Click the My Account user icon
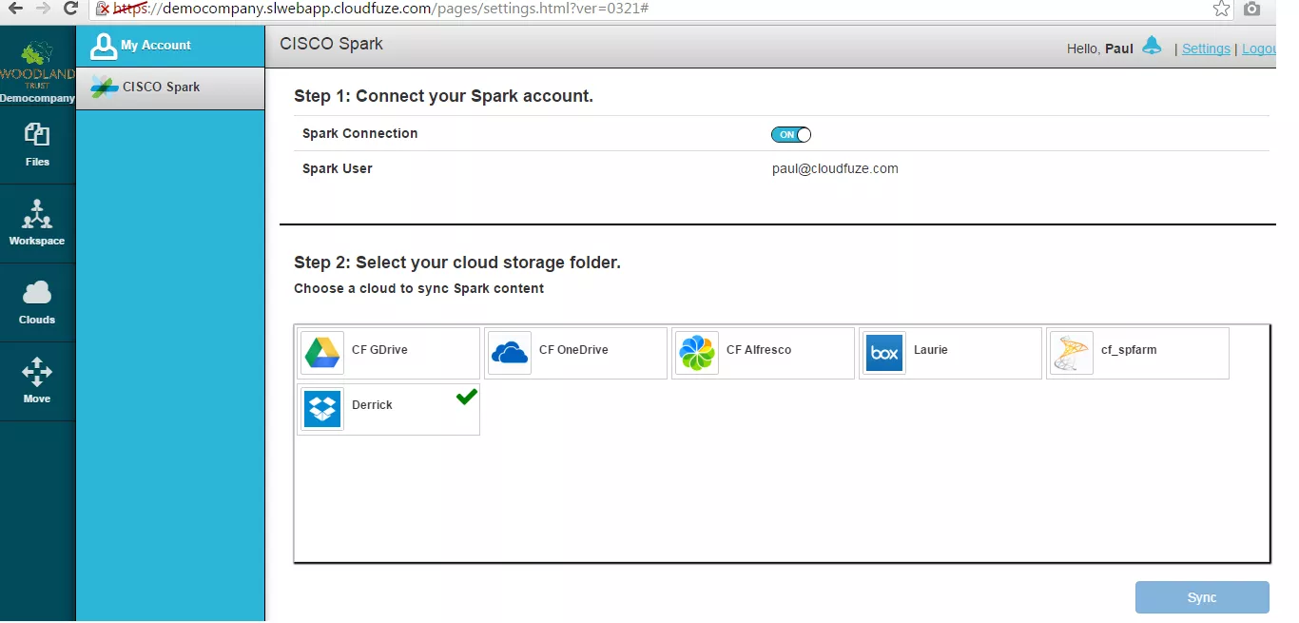Image resolution: width=1299 pixels, height=623 pixels. [x=103, y=46]
